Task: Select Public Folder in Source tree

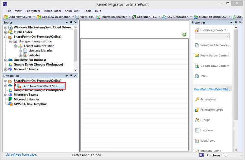Action: click(23, 32)
